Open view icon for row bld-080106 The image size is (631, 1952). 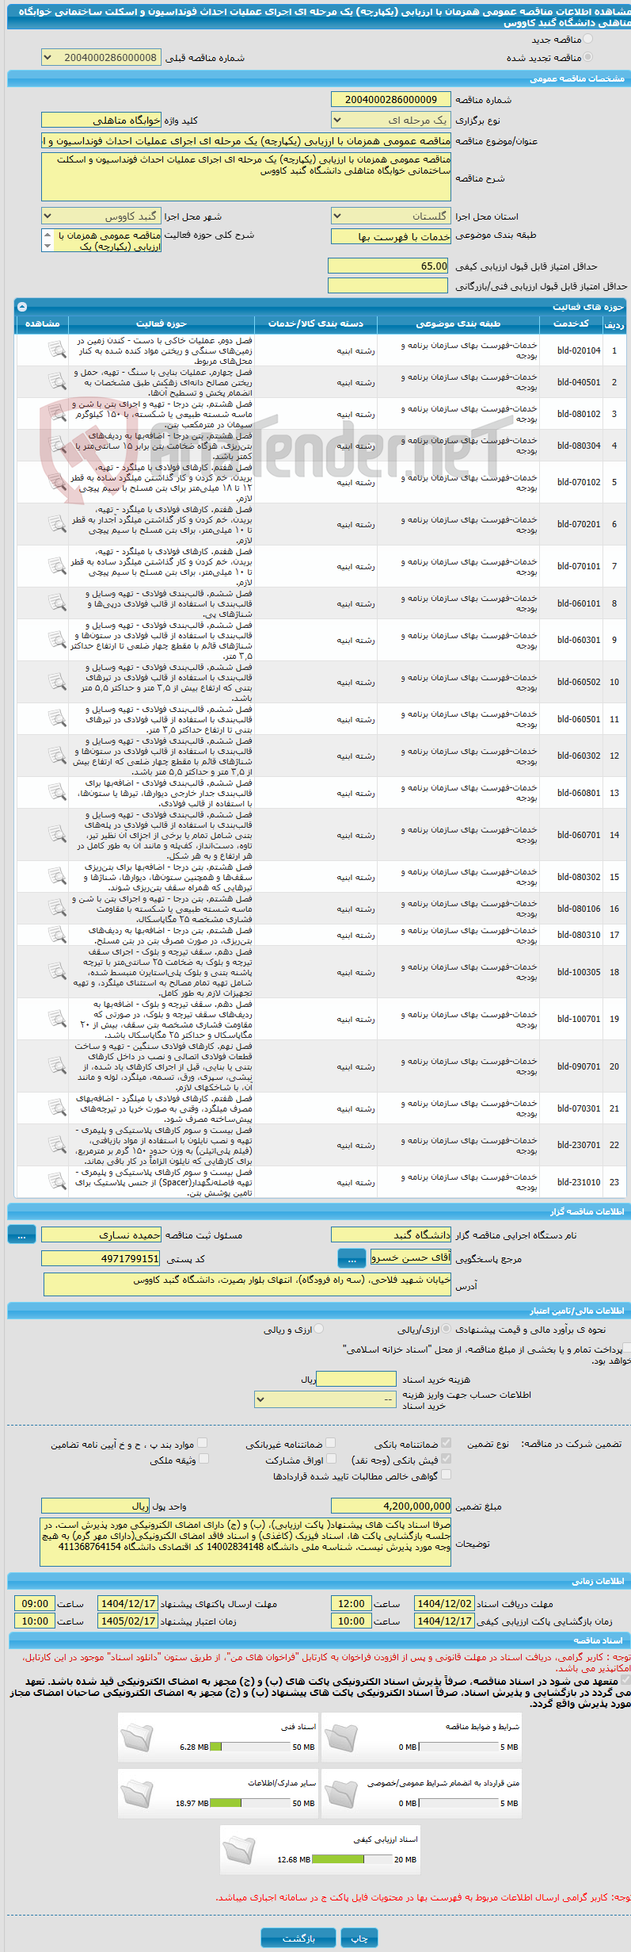click(x=57, y=909)
